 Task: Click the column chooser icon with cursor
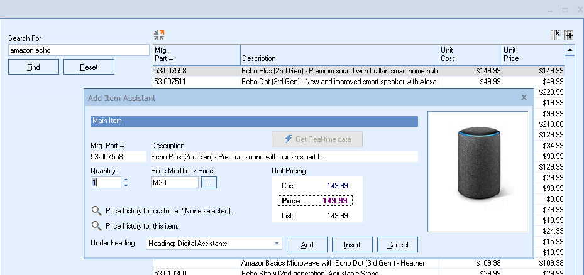(555, 35)
